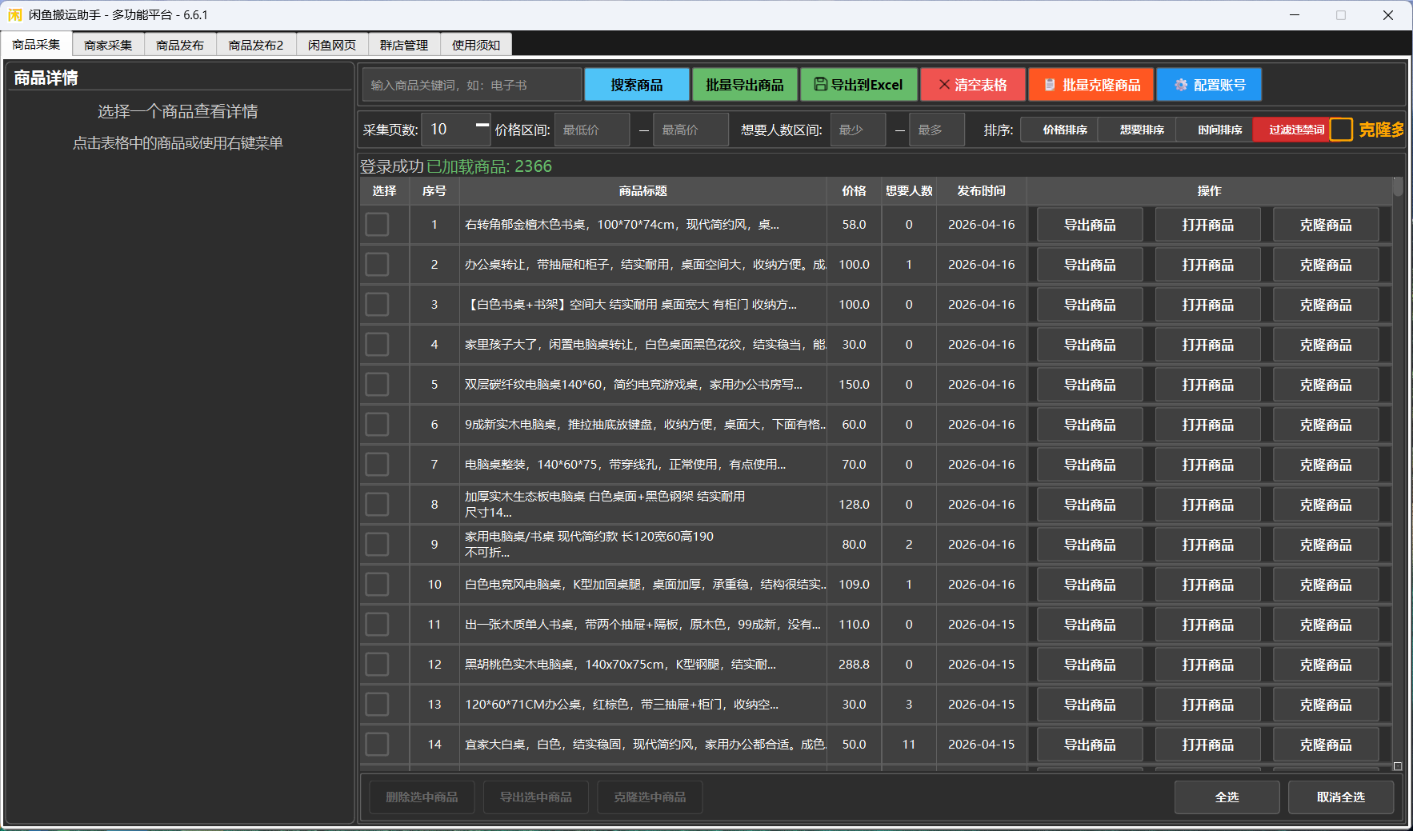Click the 导出到Excel save button

[858, 85]
